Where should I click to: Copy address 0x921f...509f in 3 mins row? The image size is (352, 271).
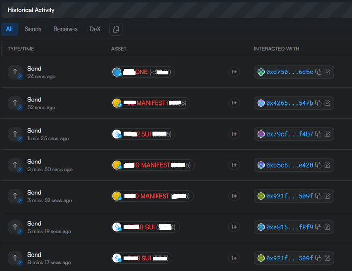318,196
